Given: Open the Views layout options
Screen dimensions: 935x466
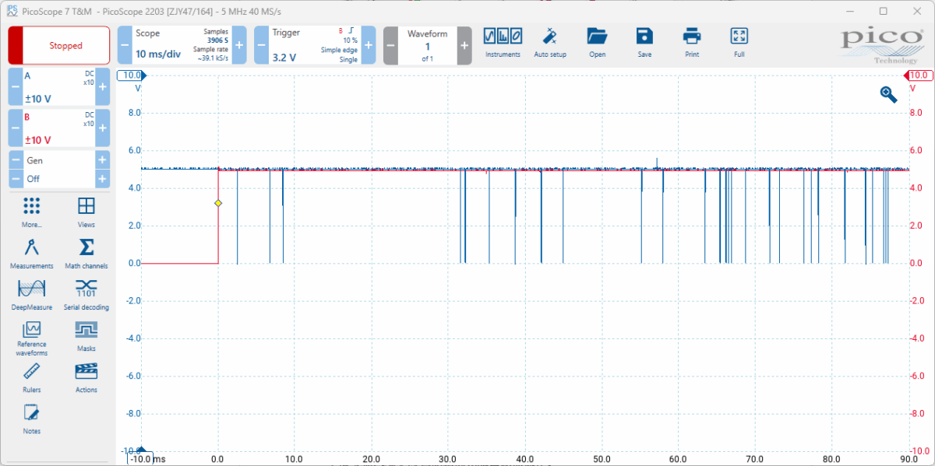Looking at the screenshot, I should [x=86, y=212].
